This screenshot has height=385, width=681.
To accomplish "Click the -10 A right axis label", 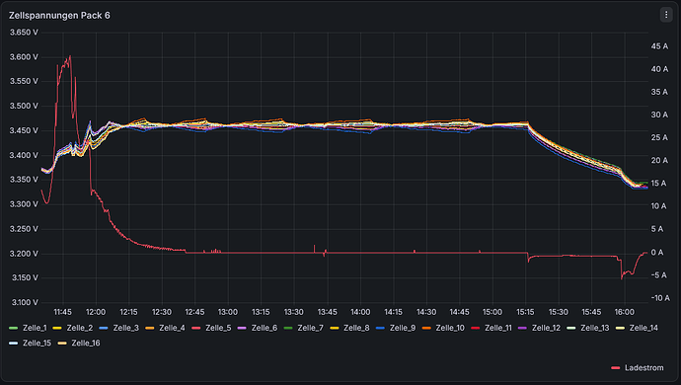I will coord(660,298).
